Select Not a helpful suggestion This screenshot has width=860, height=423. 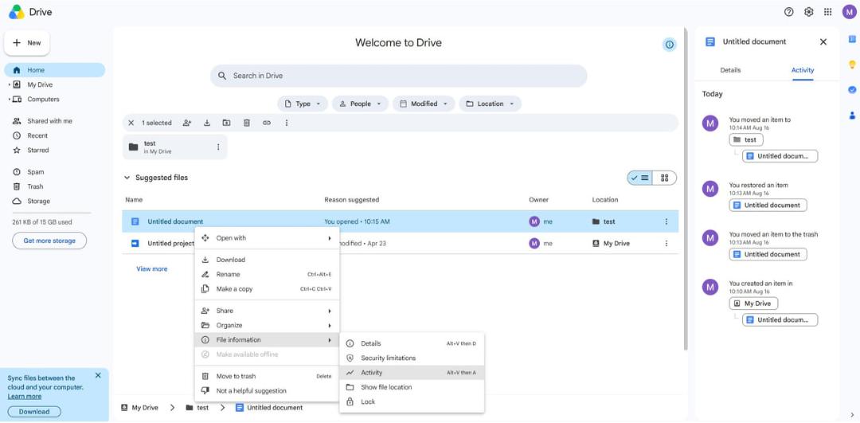[x=267, y=391]
